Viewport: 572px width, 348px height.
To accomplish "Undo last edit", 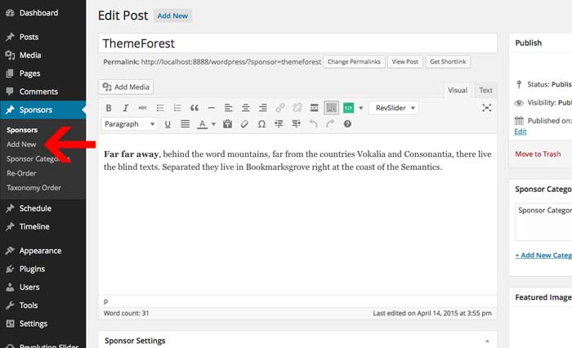I will (x=313, y=124).
